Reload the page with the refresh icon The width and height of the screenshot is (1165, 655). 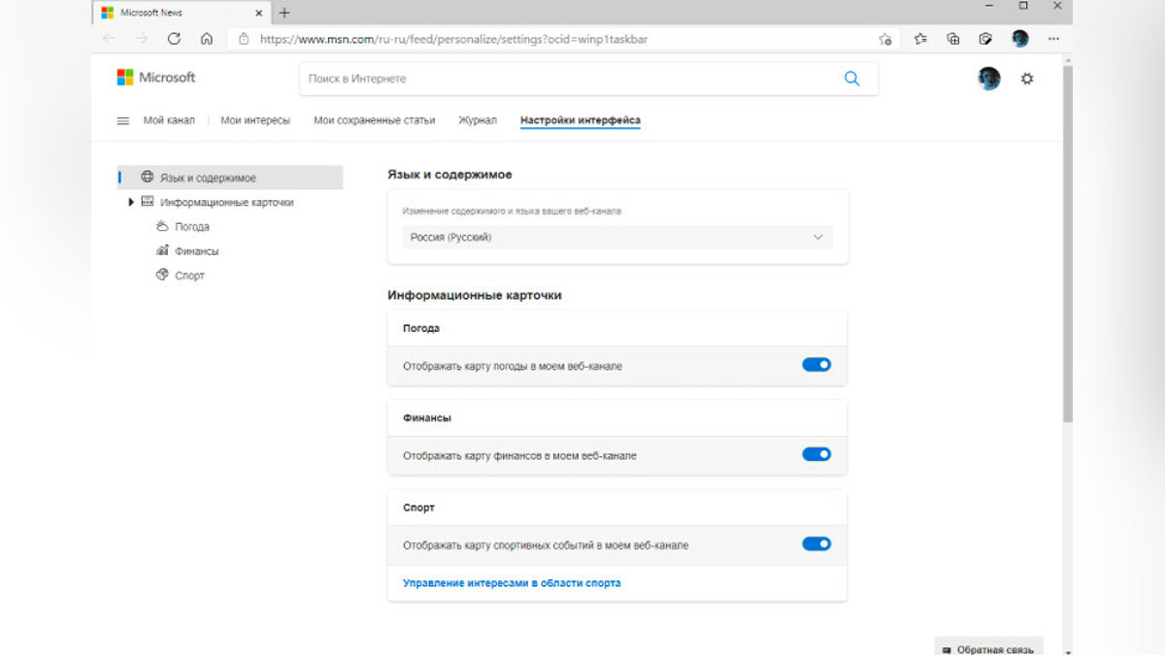coord(174,39)
